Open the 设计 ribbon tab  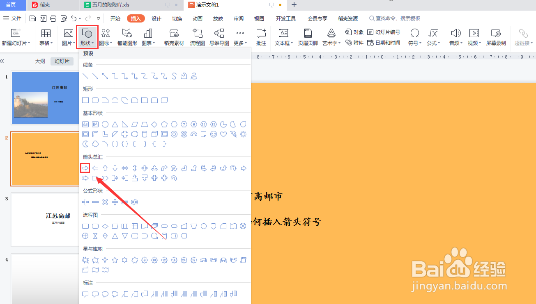click(156, 18)
